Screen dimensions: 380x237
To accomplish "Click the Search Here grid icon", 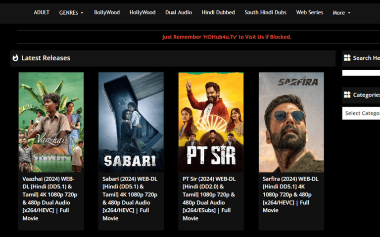I will [x=347, y=58].
